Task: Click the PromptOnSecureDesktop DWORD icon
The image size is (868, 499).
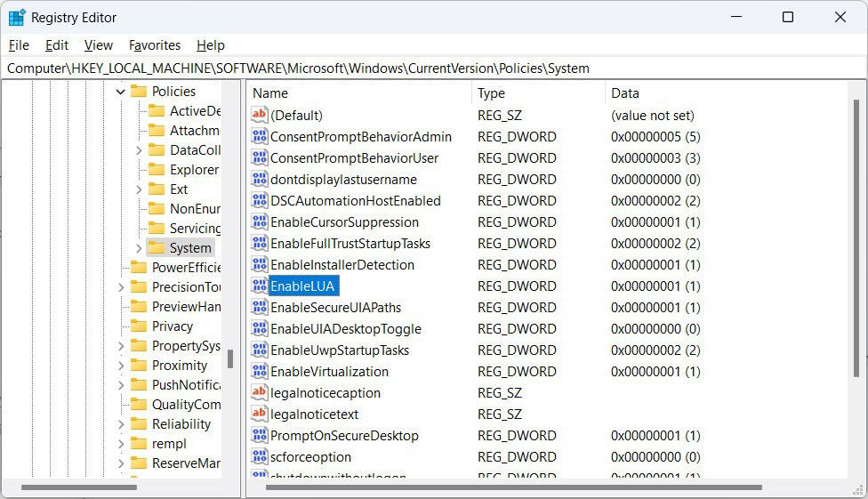Action: [259, 435]
